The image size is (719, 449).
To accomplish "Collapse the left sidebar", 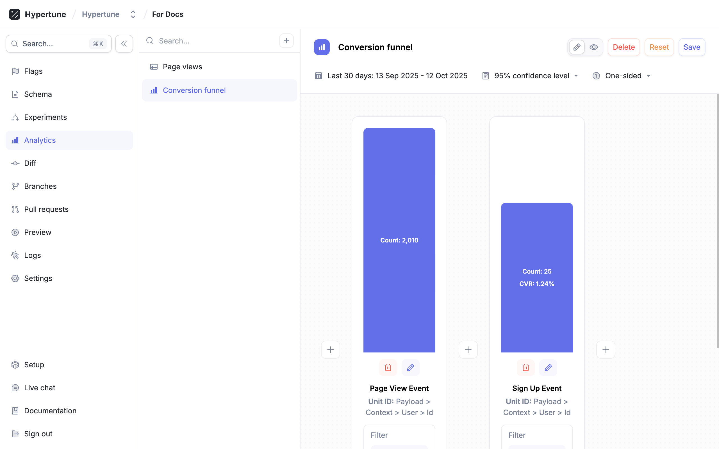I will pyautogui.click(x=124, y=44).
